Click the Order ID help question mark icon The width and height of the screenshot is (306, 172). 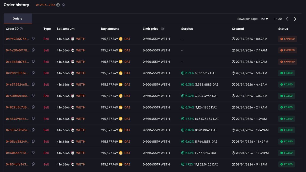21,29
